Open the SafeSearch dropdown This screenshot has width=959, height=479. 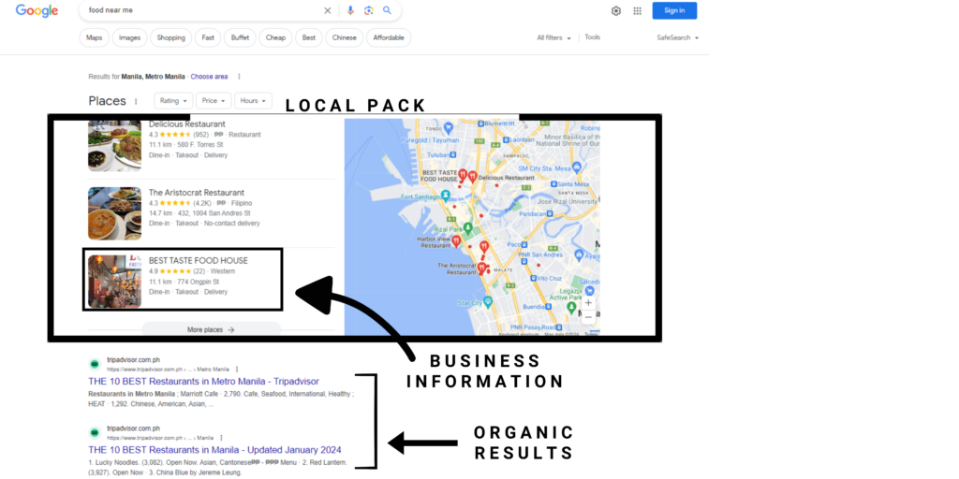click(x=678, y=37)
